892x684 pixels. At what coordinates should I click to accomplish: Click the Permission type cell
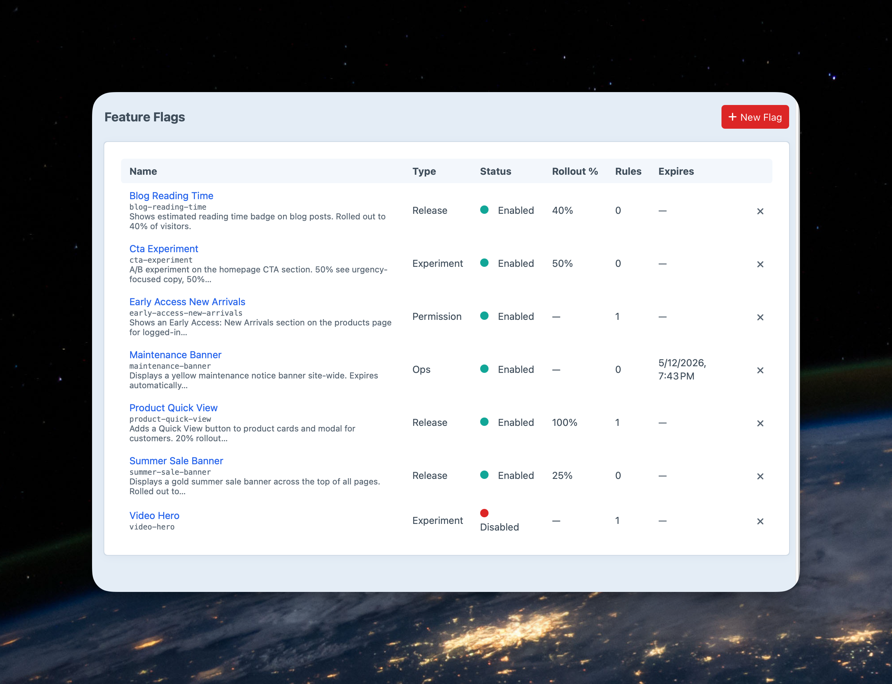[437, 316]
